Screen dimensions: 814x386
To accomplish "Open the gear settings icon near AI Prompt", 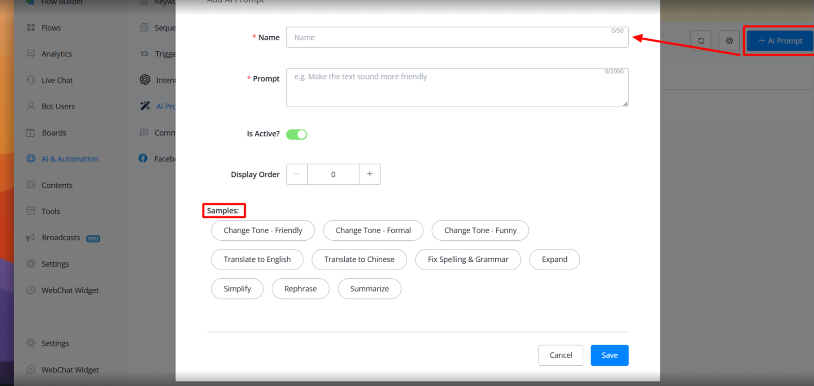I will (x=729, y=41).
